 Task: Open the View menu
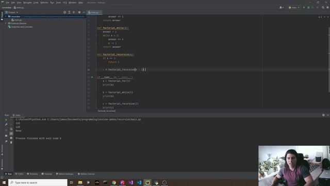click(x=19, y=3)
